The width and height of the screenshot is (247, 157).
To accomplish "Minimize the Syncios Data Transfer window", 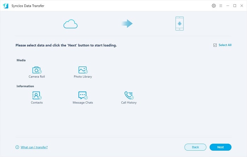I will point(228,6).
